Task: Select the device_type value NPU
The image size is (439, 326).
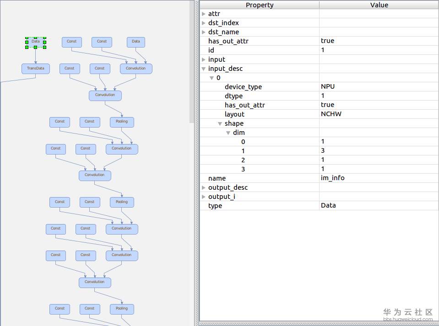Action: tap(328, 86)
